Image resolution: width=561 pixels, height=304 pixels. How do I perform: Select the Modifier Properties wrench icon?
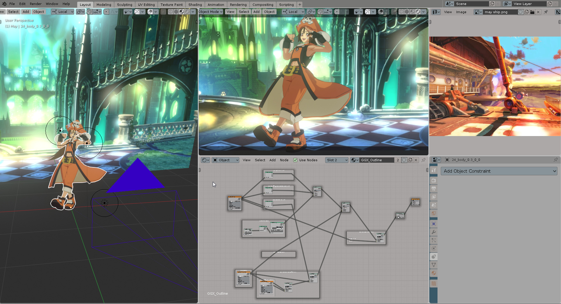(x=434, y=232)
